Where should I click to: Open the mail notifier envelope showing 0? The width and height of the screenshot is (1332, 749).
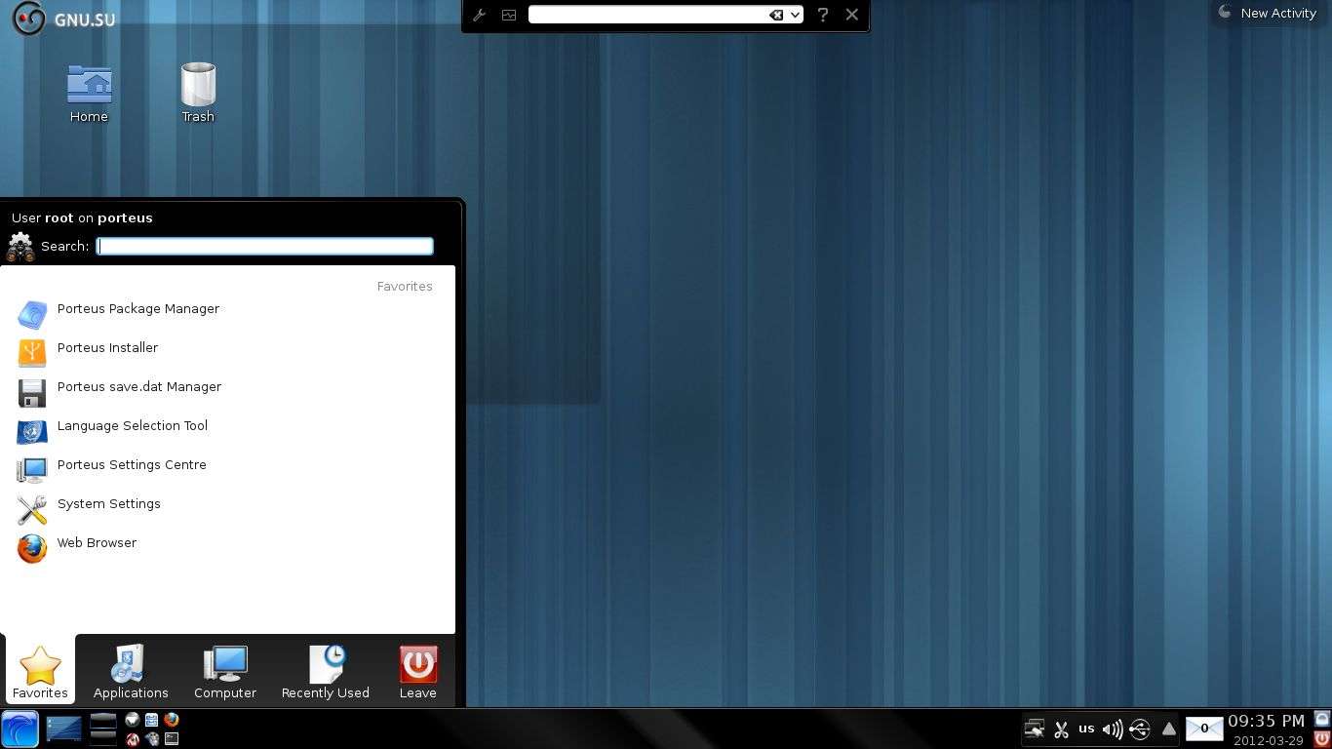point(1204,729)
